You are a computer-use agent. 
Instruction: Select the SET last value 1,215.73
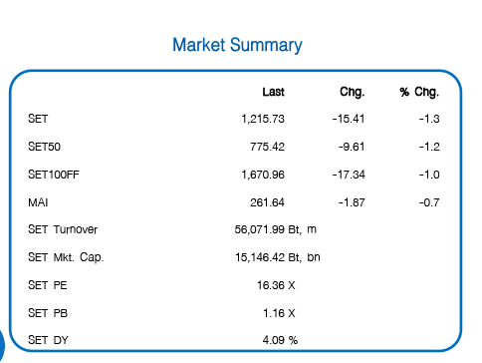263,119
